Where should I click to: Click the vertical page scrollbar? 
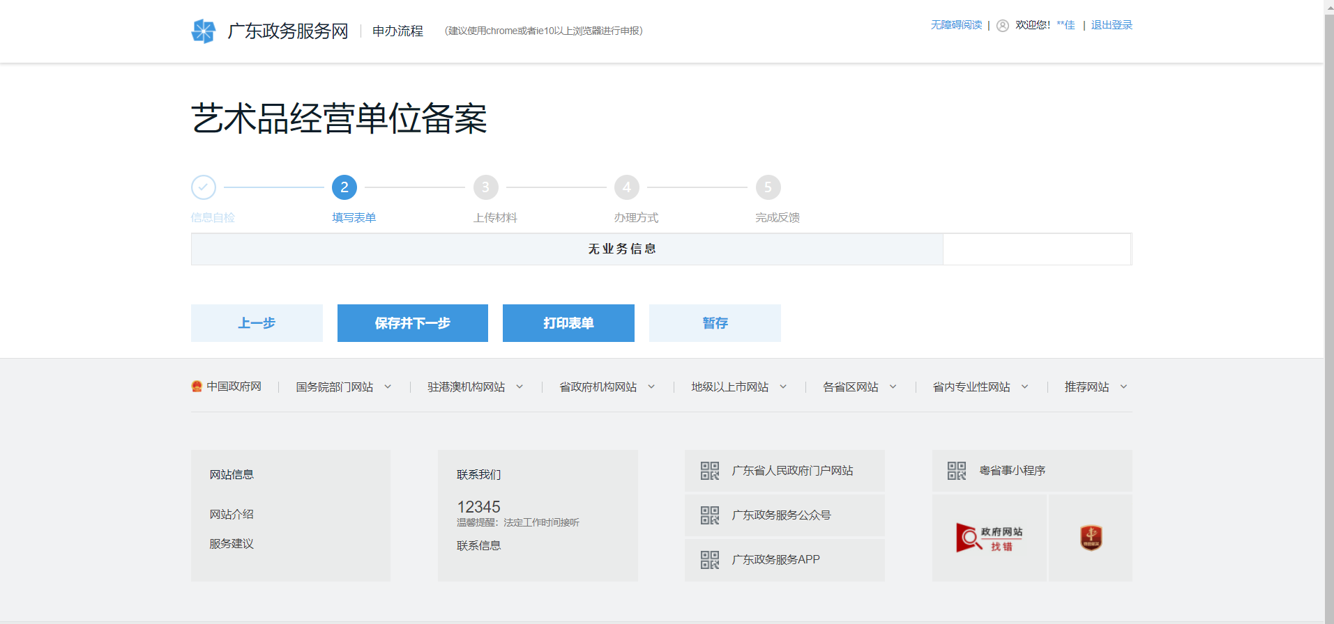pyautogui.click(x=1328, y=313)
